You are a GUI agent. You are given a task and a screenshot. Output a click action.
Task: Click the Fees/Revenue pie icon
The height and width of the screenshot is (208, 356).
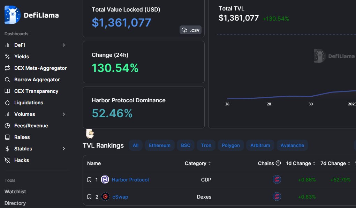(x=7, y=126)
